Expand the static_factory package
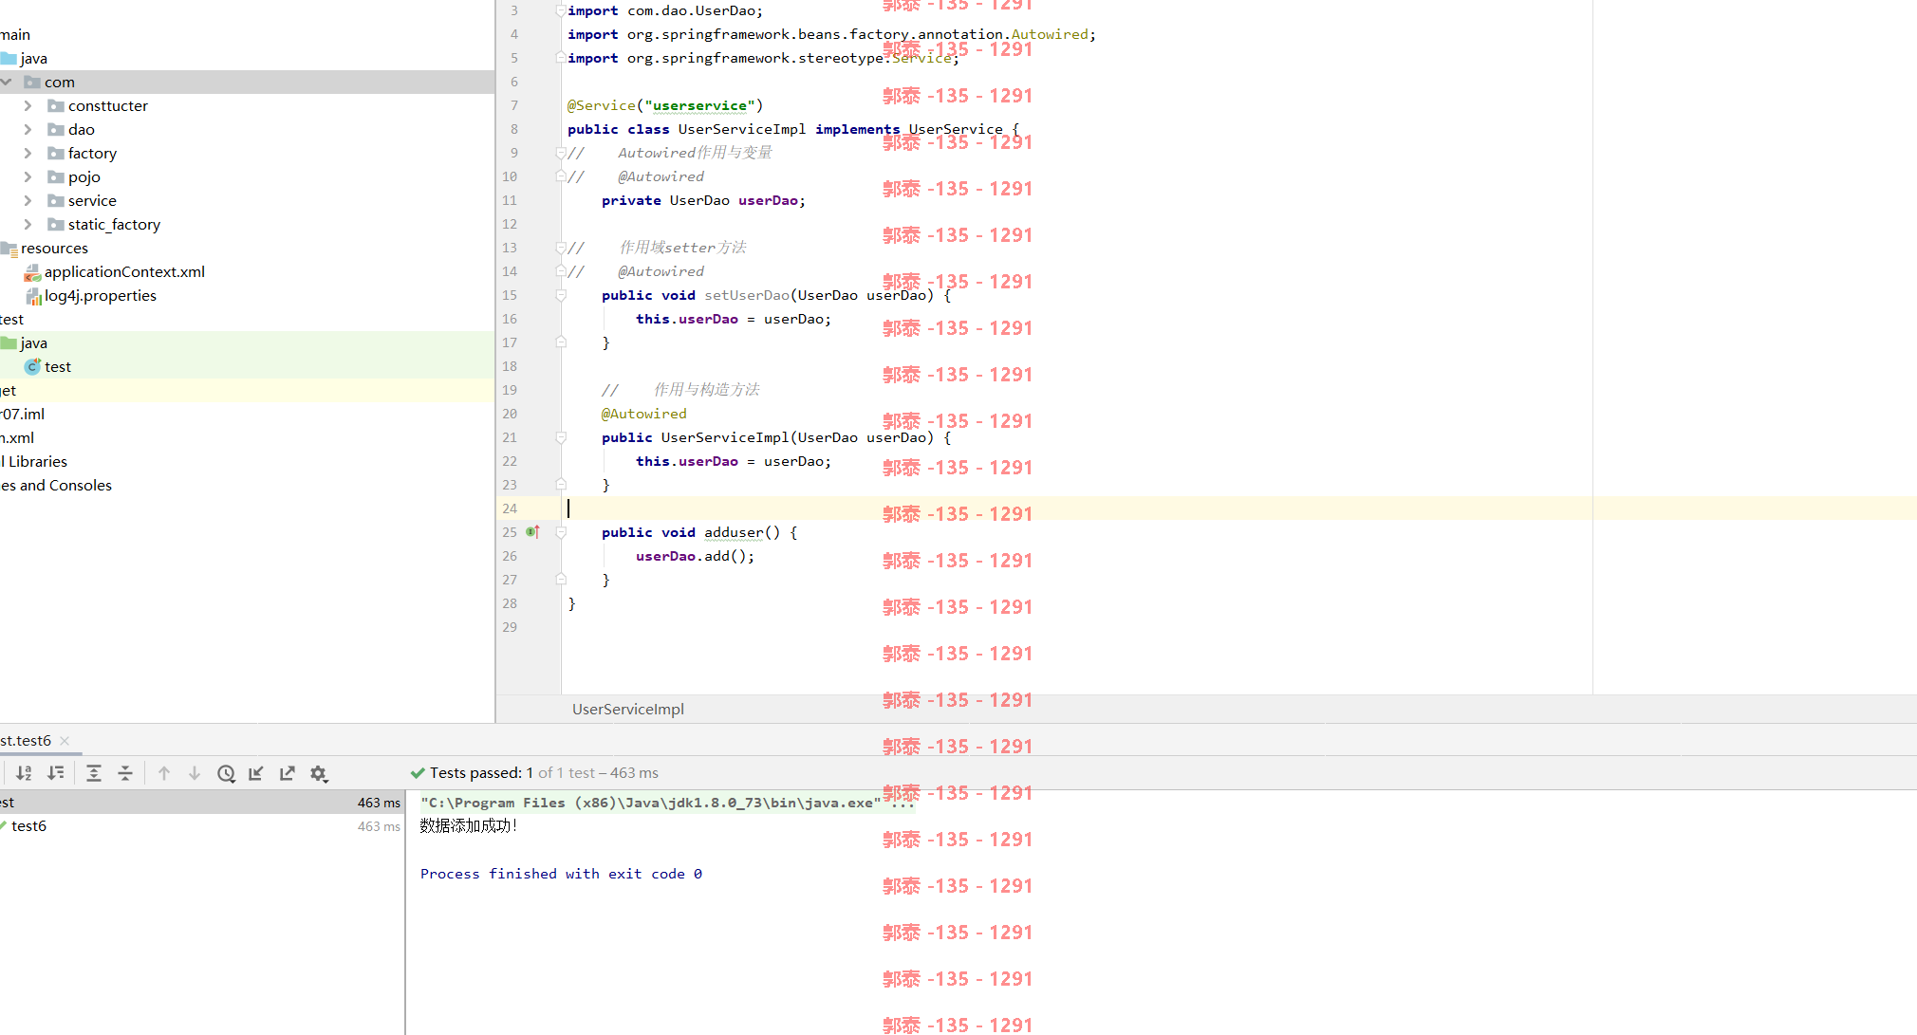Screen dimensions: 1917x1035 28,224
